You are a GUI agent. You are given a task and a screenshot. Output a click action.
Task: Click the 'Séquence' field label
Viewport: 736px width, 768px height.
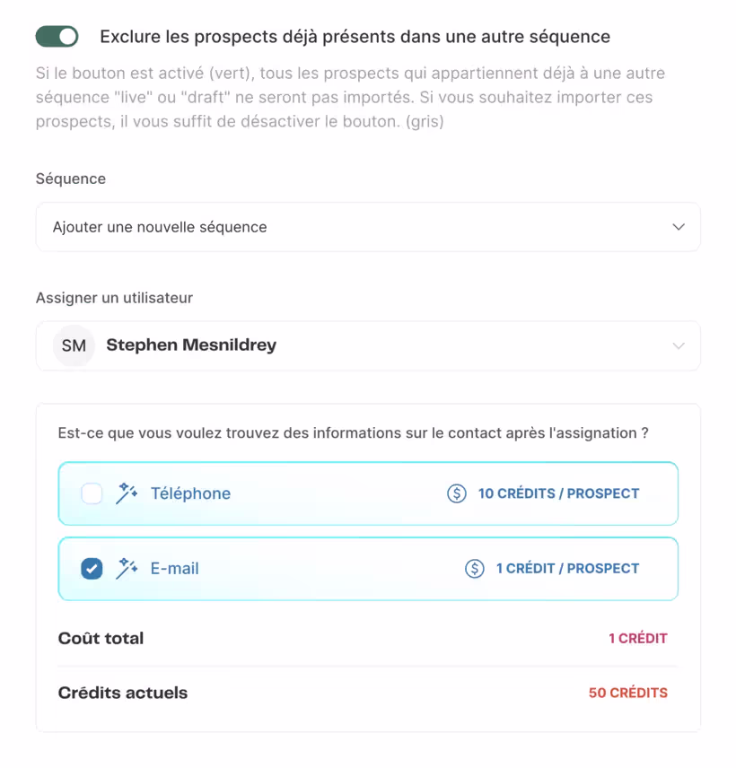71,179
